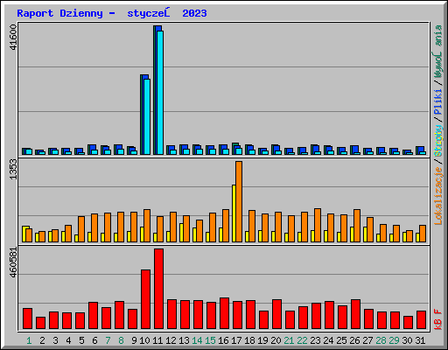448x350 pixels.
Task: Click the orange bar for day 23
Action: tap(318, 225)
